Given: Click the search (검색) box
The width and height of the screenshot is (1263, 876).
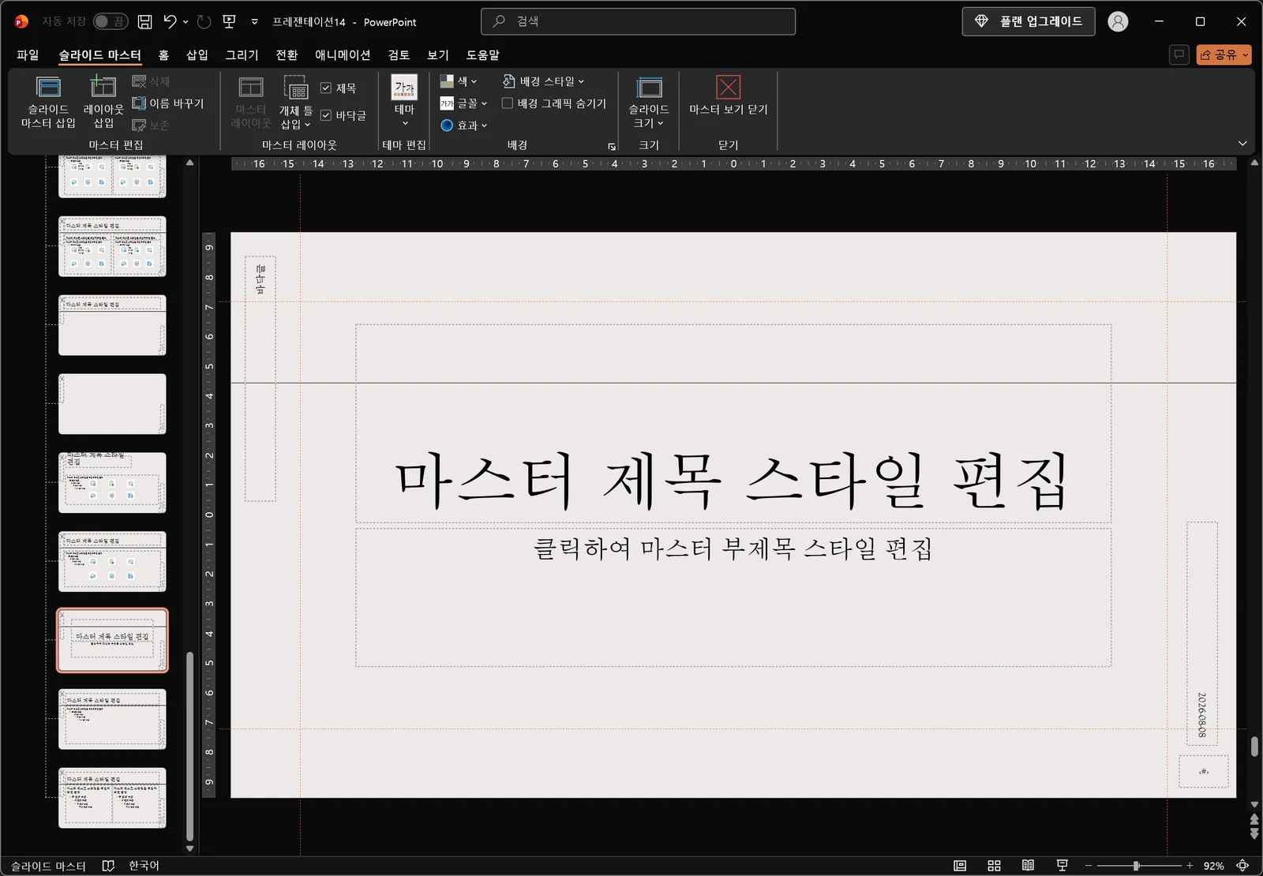Looking at the screenshot, I should coord(638,21).
